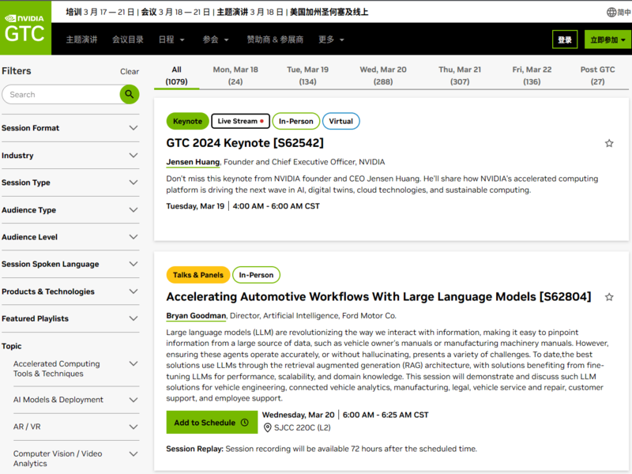Favorite the GTC 2024 Keynote star icon
Screen dimensions: 632x474
609,143
